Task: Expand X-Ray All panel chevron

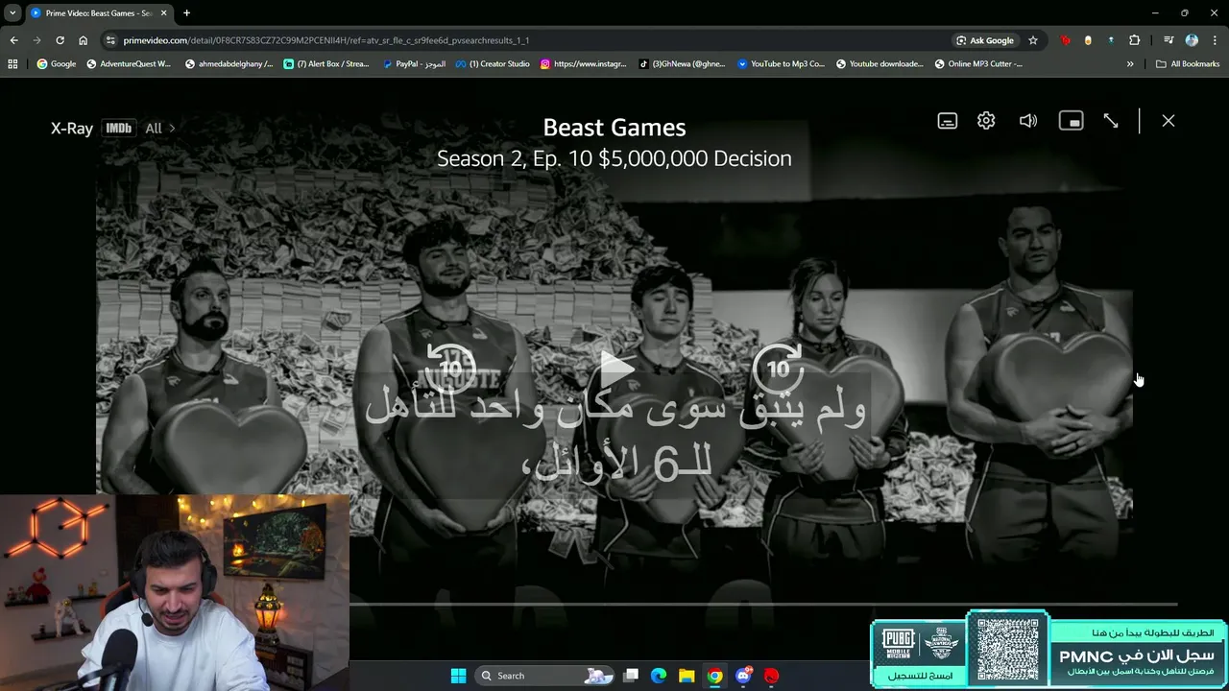Action: pyautogui.click(x=172, y=128)
